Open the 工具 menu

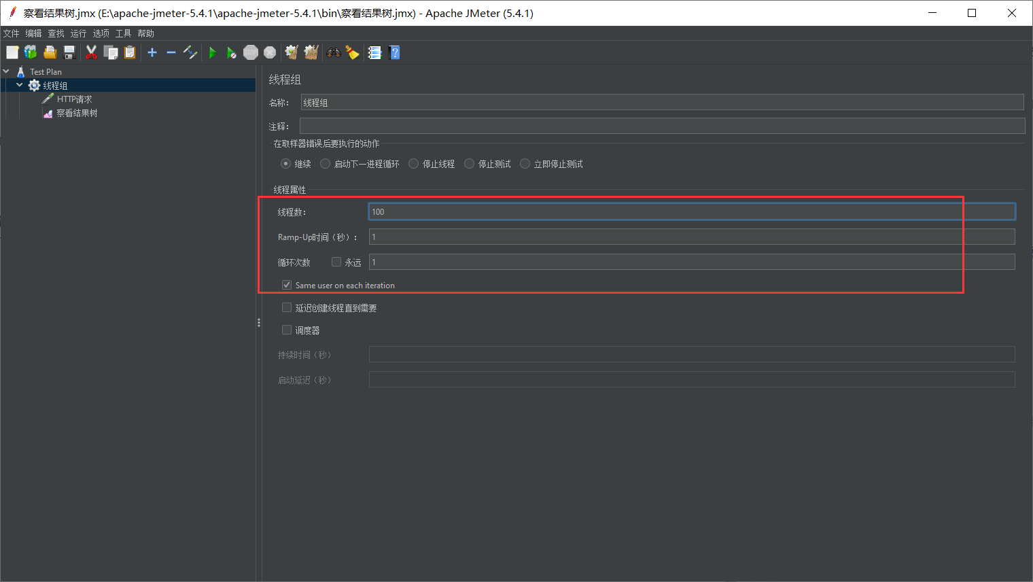click(123, 33)
